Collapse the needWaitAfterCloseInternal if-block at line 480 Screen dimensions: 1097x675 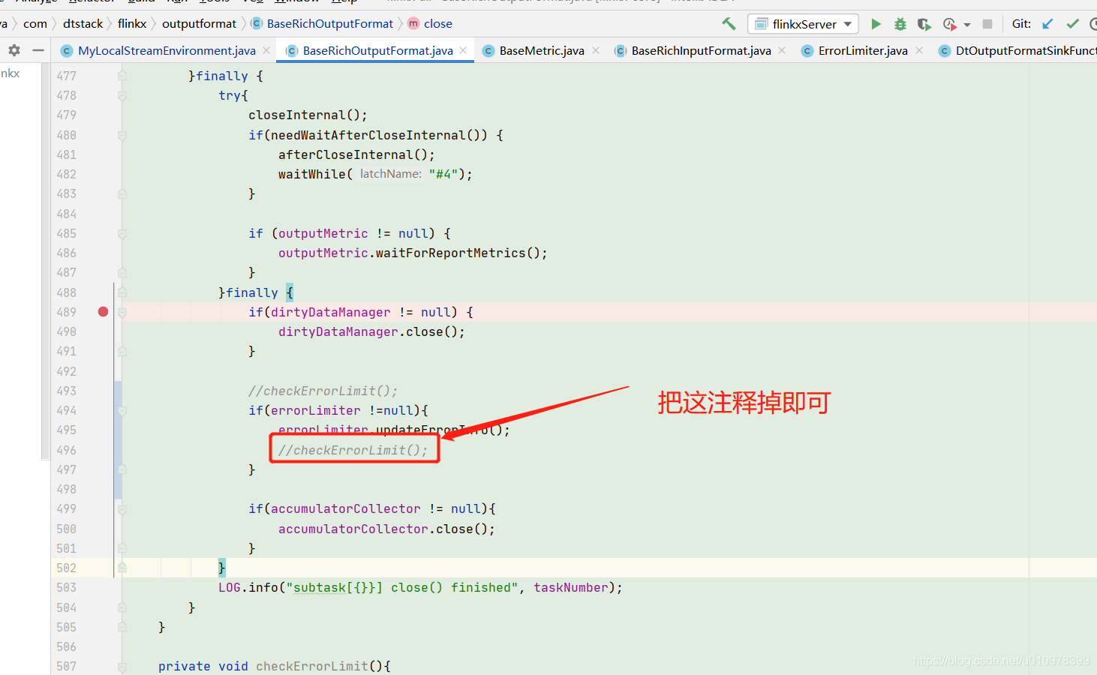pyautogui.click(x=122, y=135)
